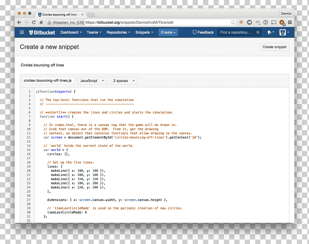Edit the circles-bouncing-off-lines.js filename field

(49, 81)
